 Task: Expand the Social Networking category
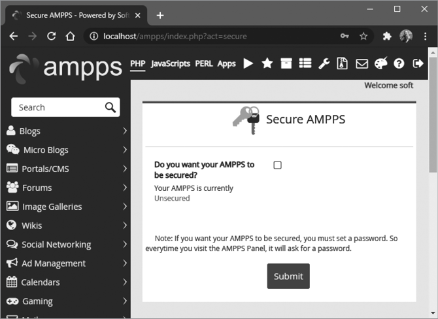(65, 244)
